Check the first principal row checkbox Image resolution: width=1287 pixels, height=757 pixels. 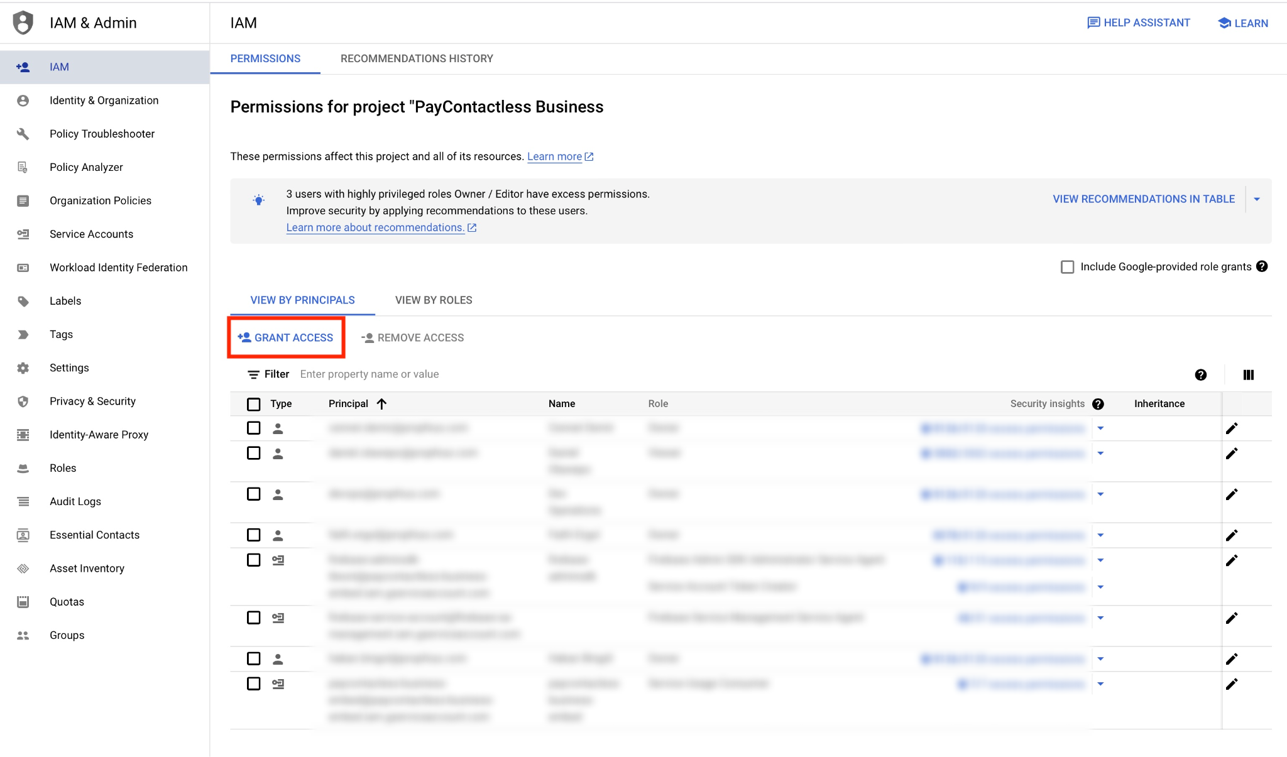click(x=253, y=428)
